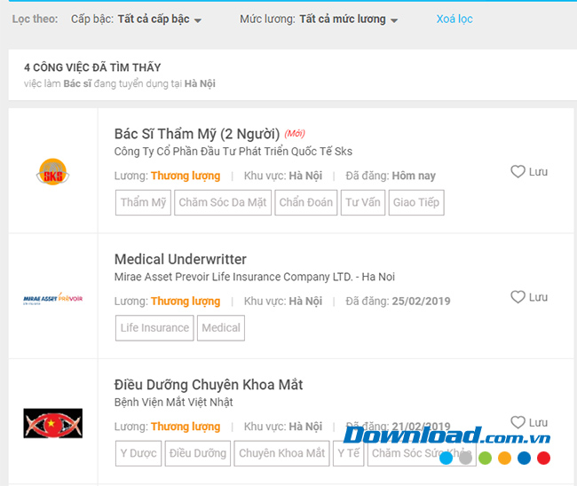Open Mirae Asset Prevoir Life Insurance company
577x486 pixels.
[254, 277]
